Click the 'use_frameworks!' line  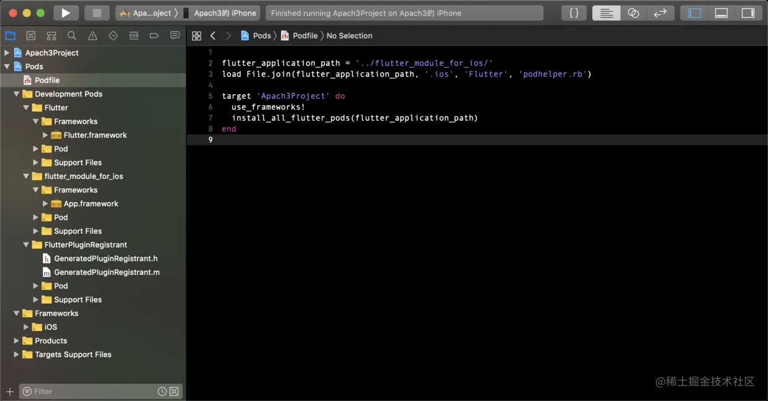(268, 107)
